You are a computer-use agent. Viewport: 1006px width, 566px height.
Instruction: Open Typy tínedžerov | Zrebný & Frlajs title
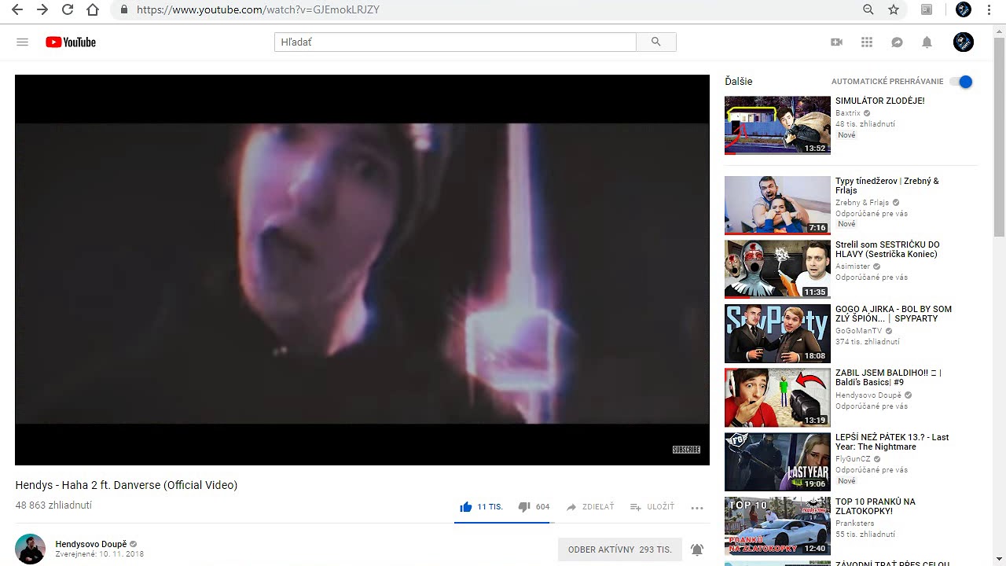click(x=887, y=186)
